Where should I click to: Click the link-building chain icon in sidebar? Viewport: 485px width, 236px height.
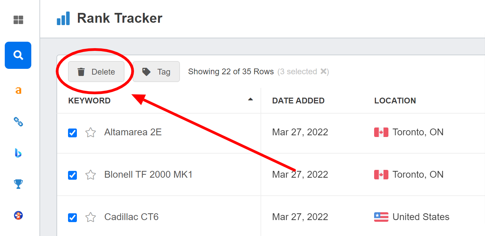coord(18,122)
